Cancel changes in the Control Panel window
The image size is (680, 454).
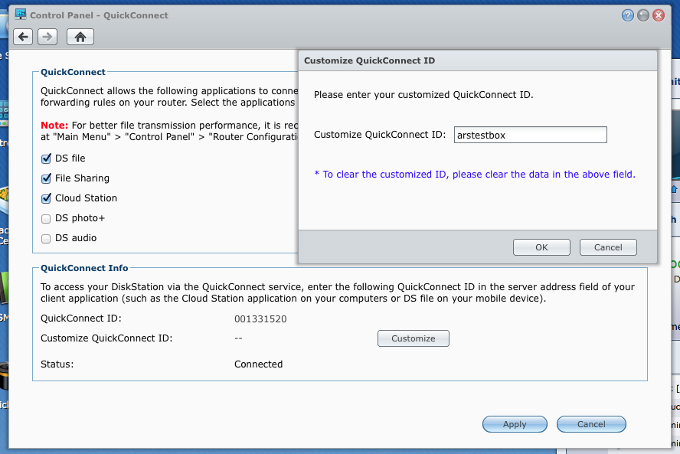click(591, 424)
